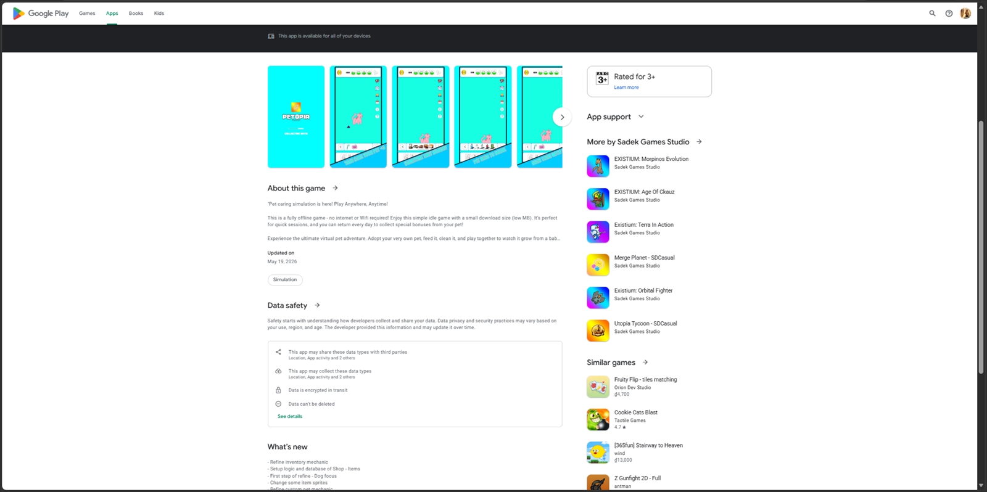Click the lock icon beside encrypted in transit
The image size is (987, 492).
(x=278, y=390)
